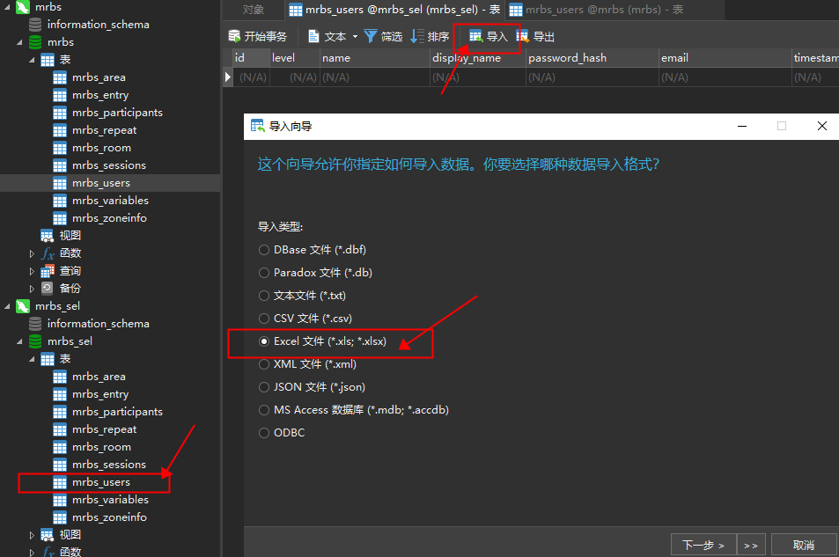Image resolution: width=839 pixels, height=557 pixels.
Task: Collapse the mrbs connection node
Action: point(7,7)
